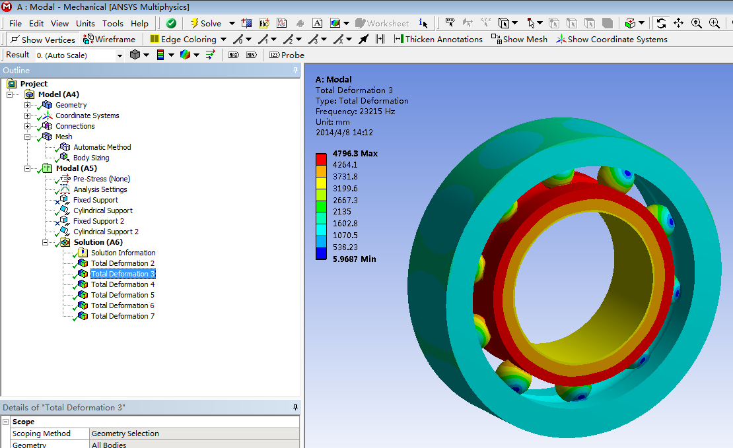Select the Rotate view tool

coord(661,23)
